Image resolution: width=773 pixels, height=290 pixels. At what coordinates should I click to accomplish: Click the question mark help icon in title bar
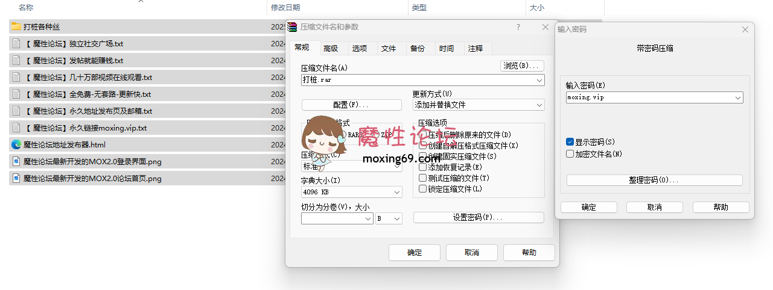coord(518,27)
